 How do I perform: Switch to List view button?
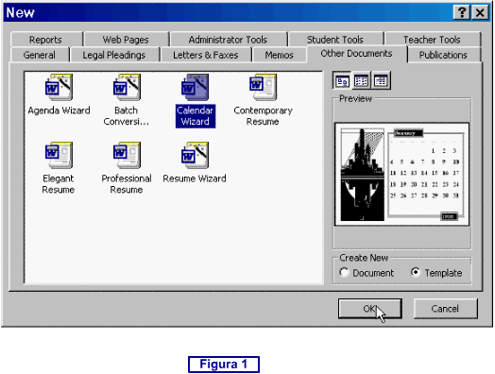click(x=361, y=81)
